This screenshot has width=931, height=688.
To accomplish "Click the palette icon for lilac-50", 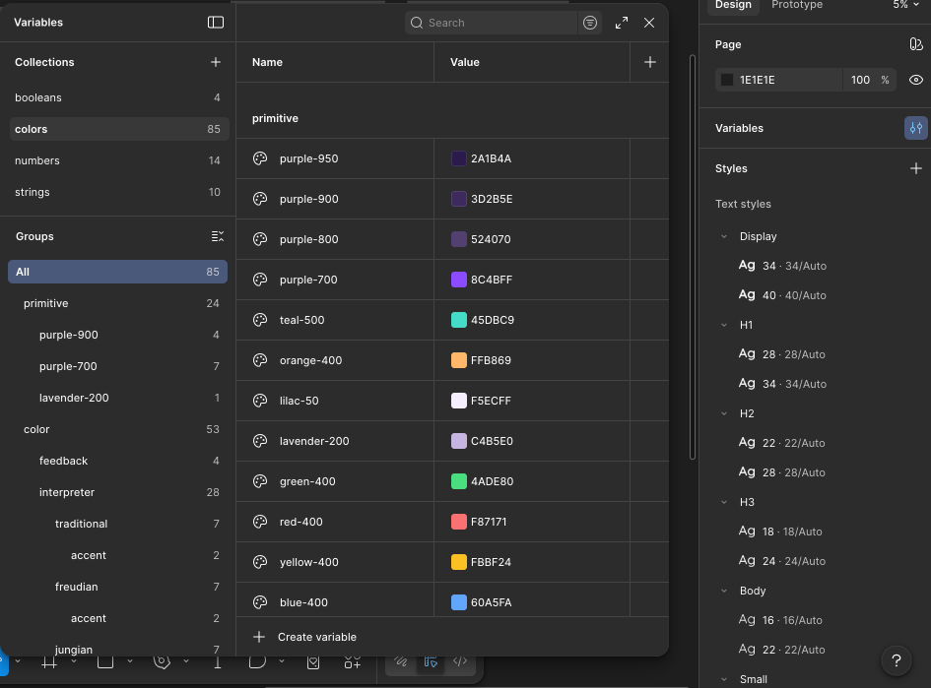I will pos(260,401).
